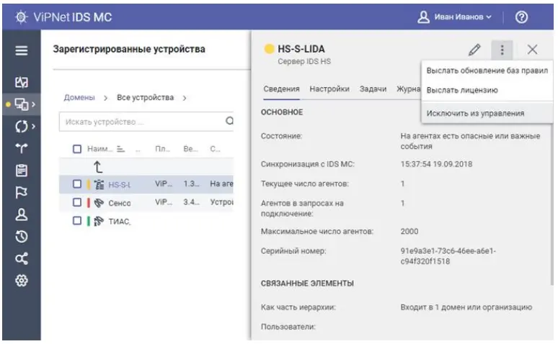
Task: Open the help question mark icon
Action: click(x=521, y=17)
